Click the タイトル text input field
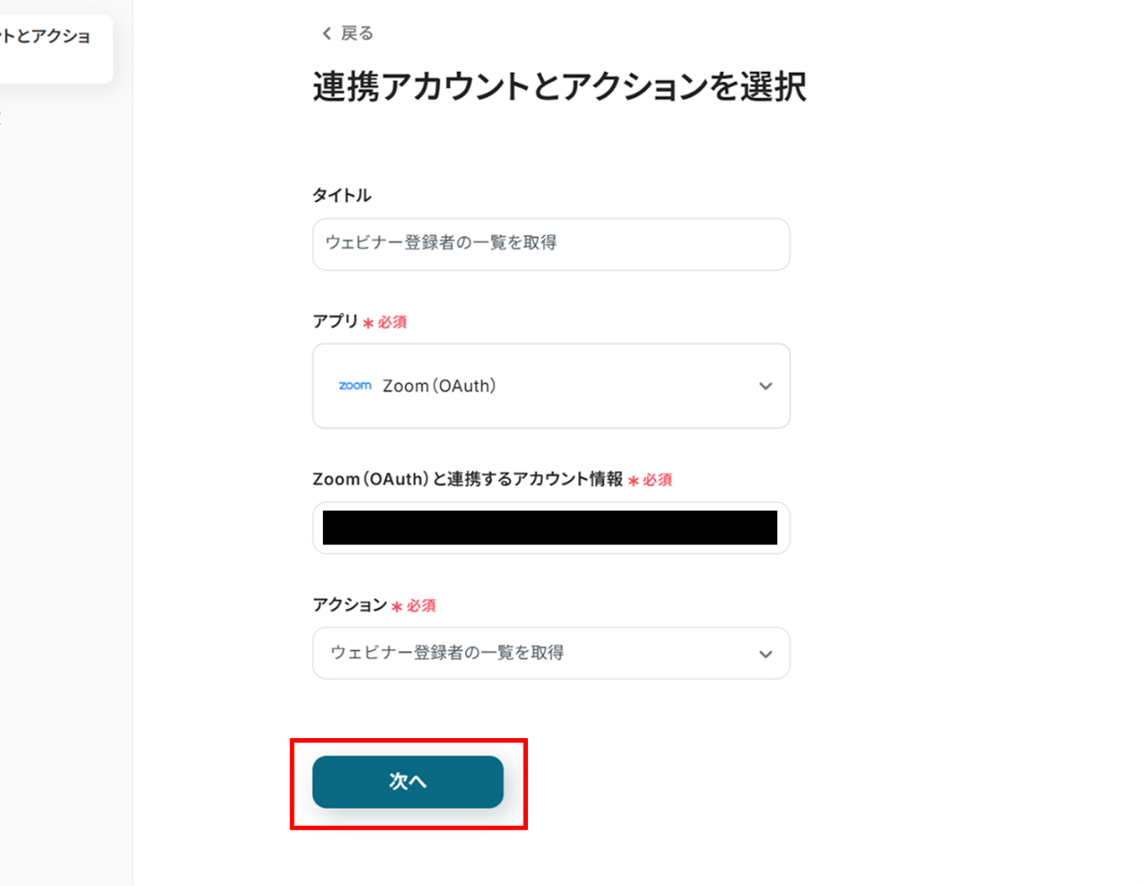 coord(551,244)
